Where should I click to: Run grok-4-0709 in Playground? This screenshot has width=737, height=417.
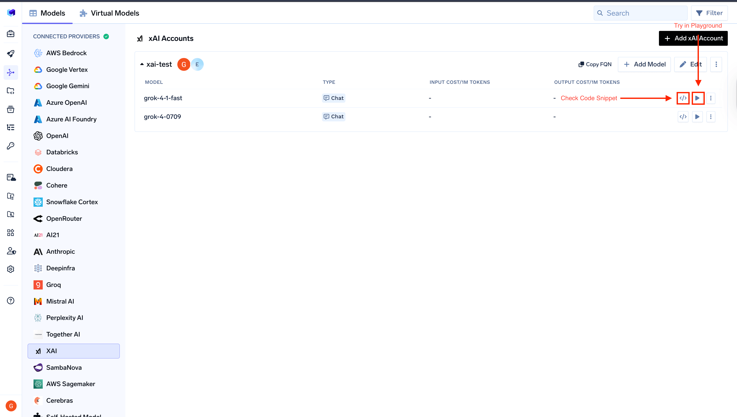click(698, 117)
